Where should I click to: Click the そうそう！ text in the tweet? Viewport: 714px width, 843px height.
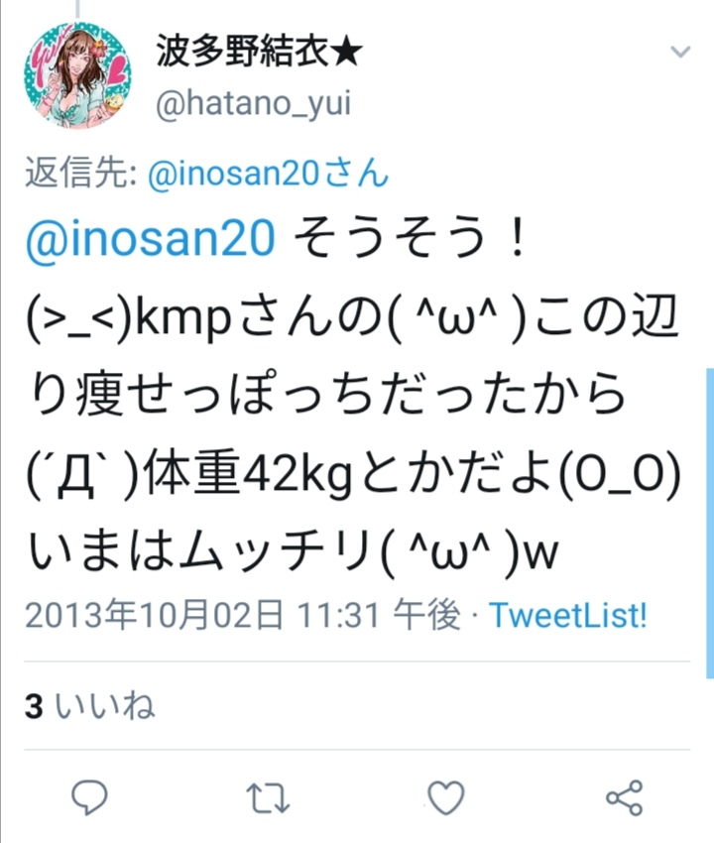(x=410, y=237)
